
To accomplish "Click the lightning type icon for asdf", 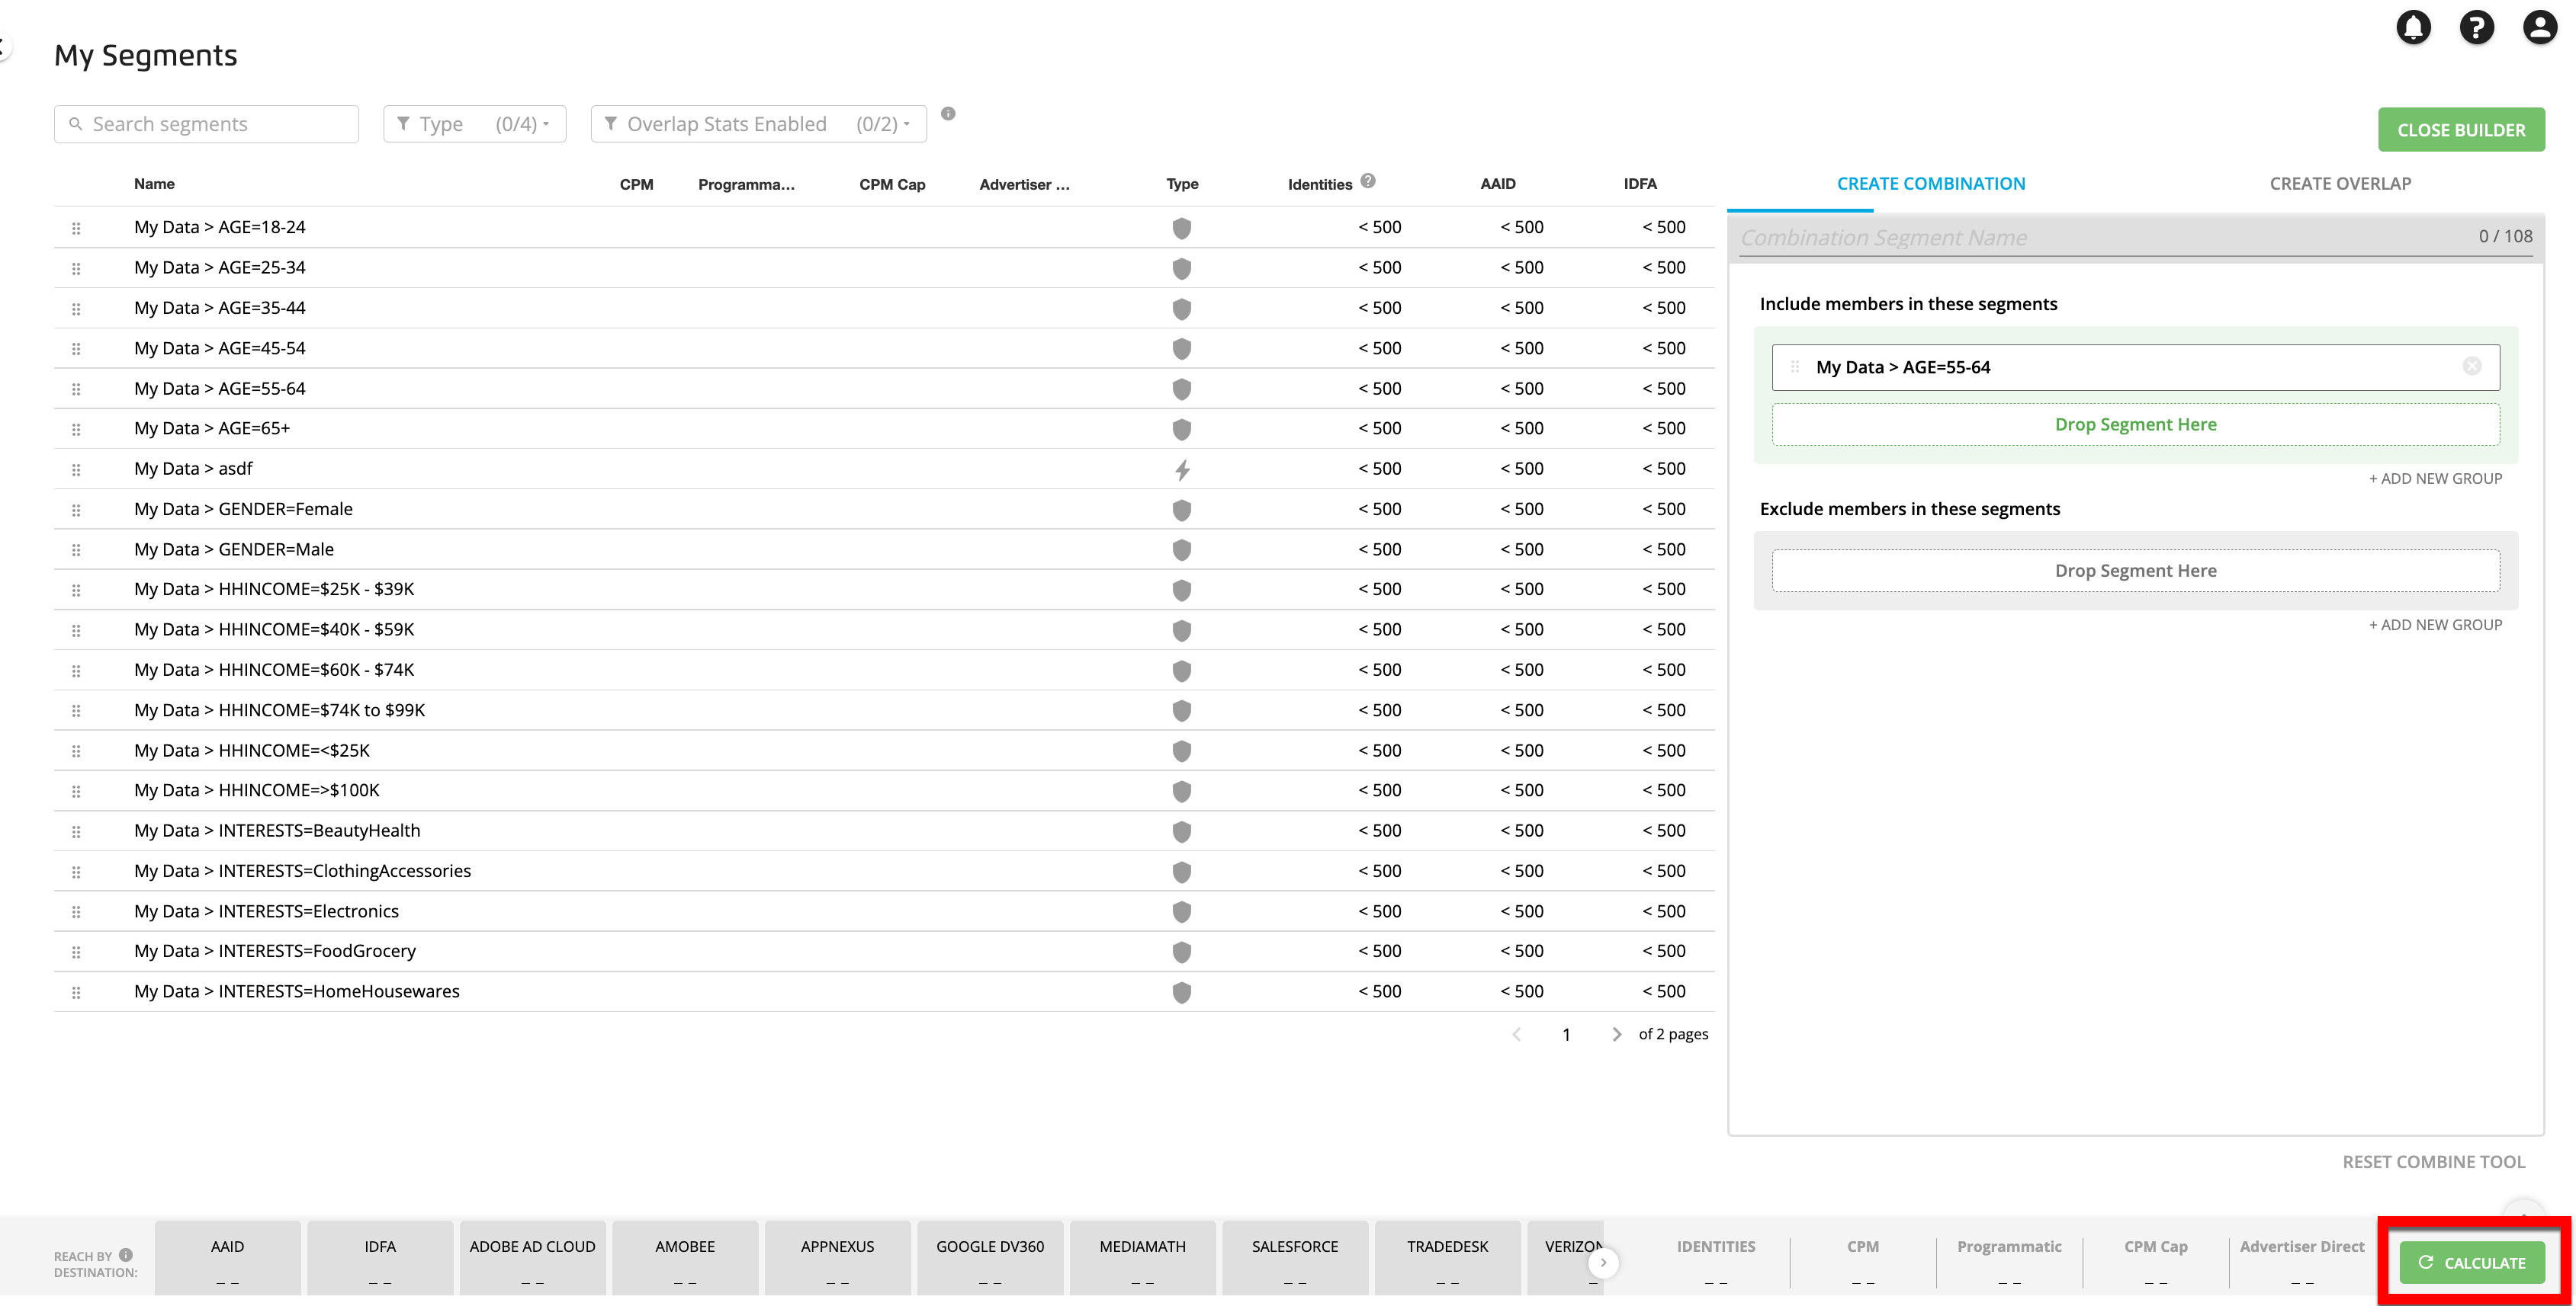I will 1182,469.
